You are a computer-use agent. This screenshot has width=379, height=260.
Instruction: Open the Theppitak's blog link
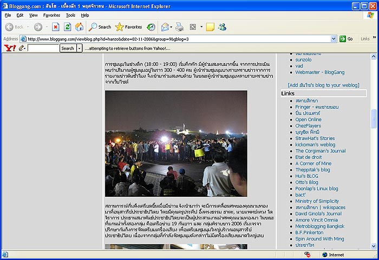tap(312, 170)
